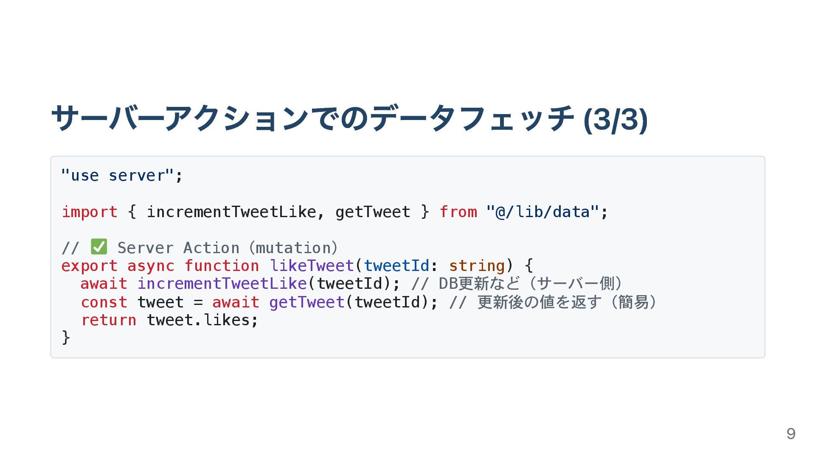Image resolution: width=815 pixels, height=458 pixels.
Task: Click the likeTweet function name
Action: click(312, 266)
